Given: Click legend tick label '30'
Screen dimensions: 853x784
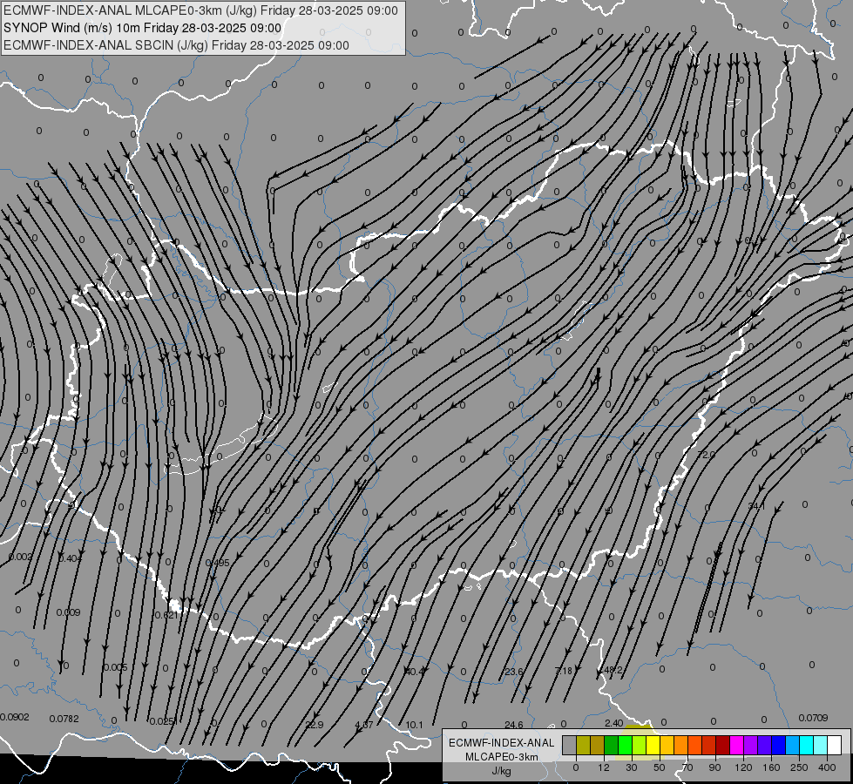Looking at the screenshot, I should click(632, 767).
